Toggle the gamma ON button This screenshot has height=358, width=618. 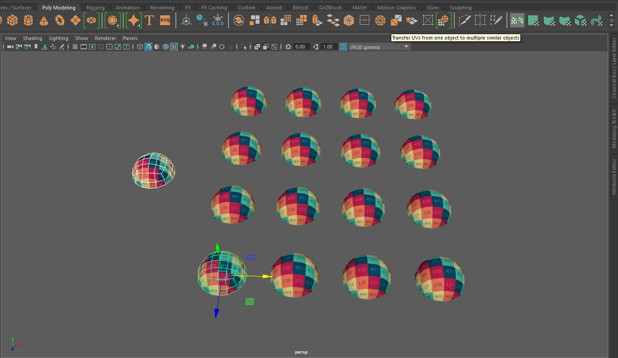(343, 46)
